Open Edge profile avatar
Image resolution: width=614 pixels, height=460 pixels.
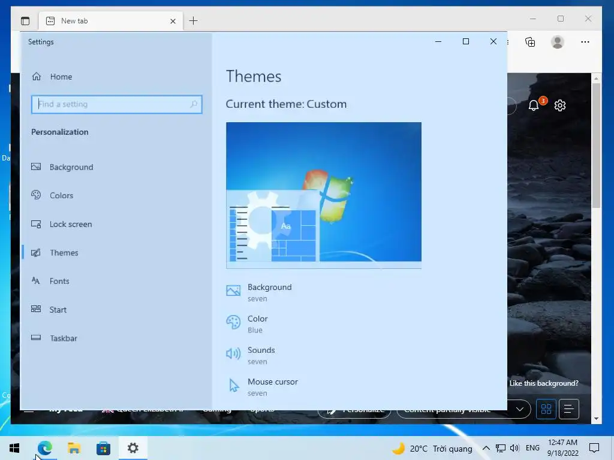click(x=557, y=42)
